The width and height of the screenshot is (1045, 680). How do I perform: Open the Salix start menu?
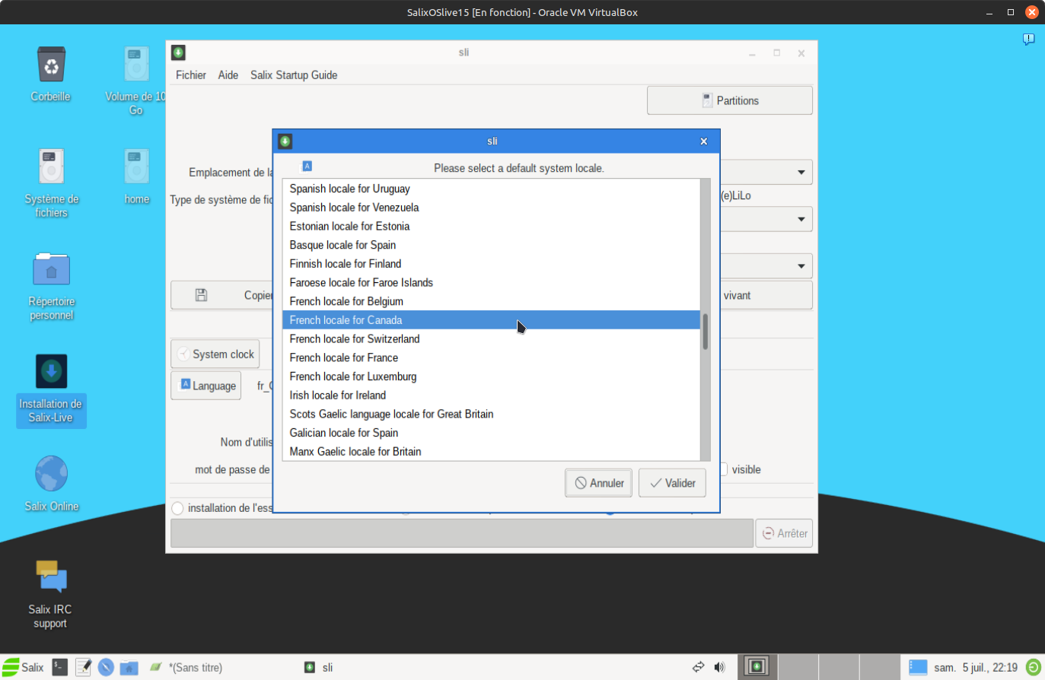[23, 667]
